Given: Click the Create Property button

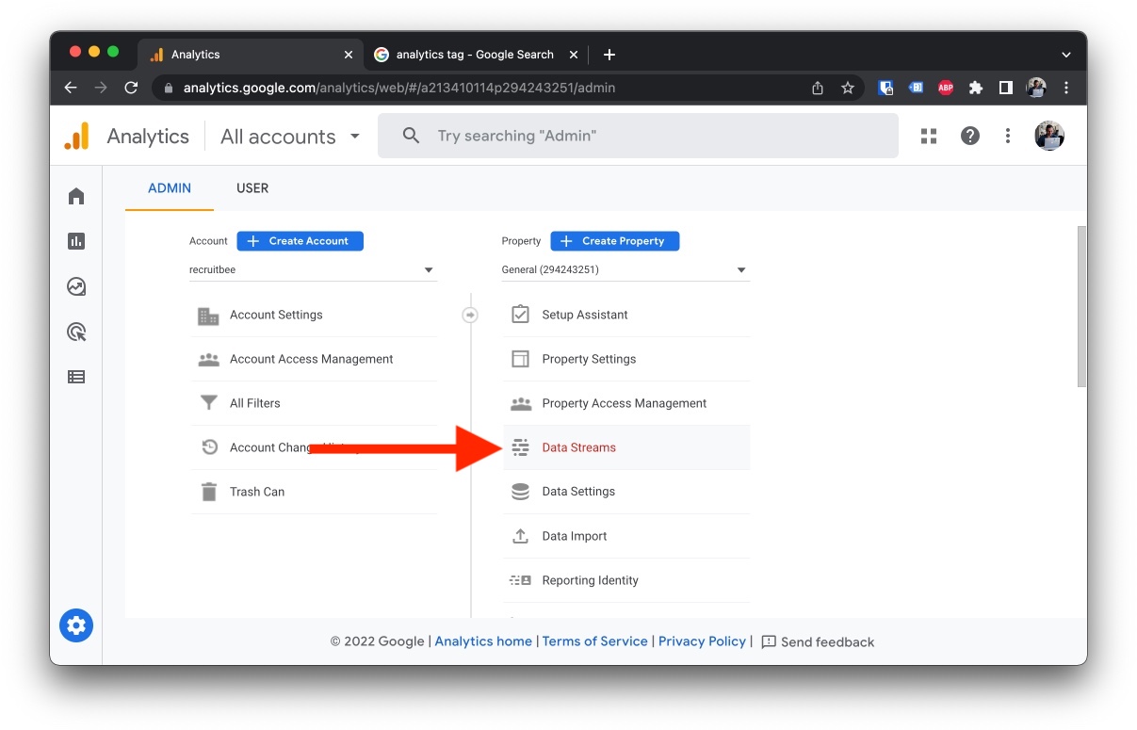Looking at the screenshot, I should pyautogui.click(x=615, y=241).
